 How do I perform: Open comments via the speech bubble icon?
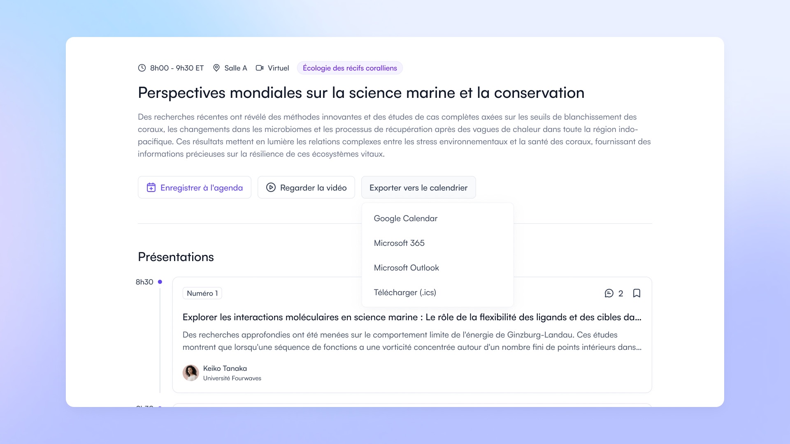point(609,293)
